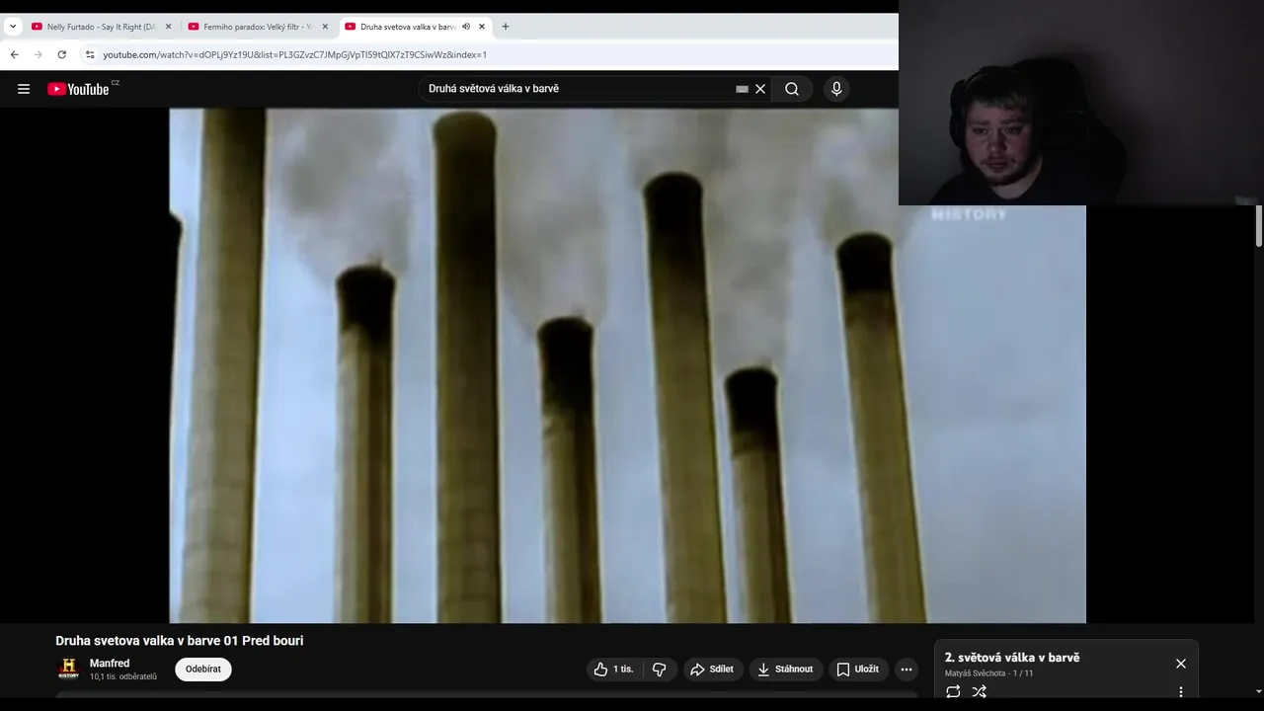
Task: Reload the page
Action: click(61, 54)
